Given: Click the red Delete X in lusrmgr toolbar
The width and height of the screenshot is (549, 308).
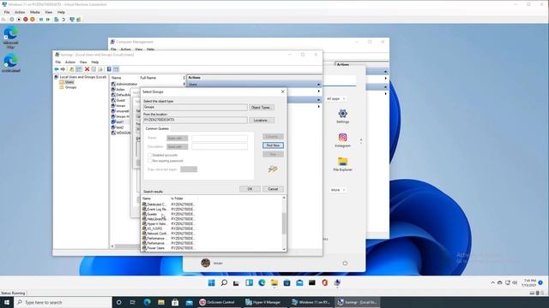Looking at the screenshot, I should pyautogui.click(x=87, y=69).
